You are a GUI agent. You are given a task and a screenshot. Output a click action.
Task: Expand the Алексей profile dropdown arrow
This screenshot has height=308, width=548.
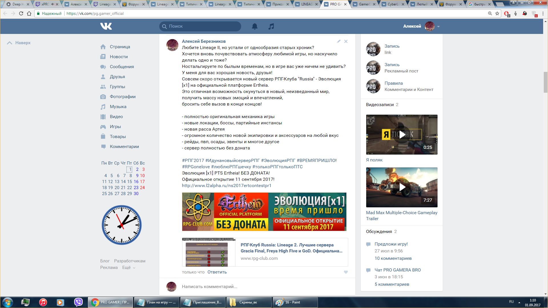pos(438,27)
